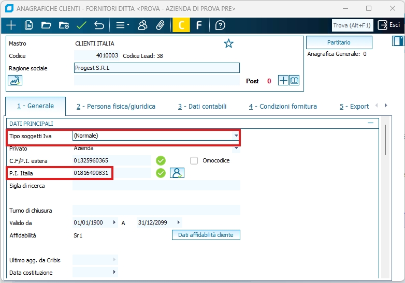This screenshot has width=405, height=283.
Task: Click the vertical scrollbar of Generale panel
Action: (x=385, y=140)
